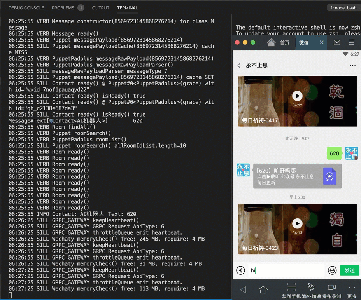Click the problems count badge

pyautogui.click(x=81, y=8)
